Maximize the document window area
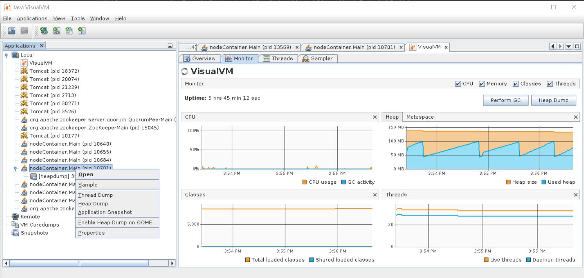584x278 pixels. [x=577, y=46]
